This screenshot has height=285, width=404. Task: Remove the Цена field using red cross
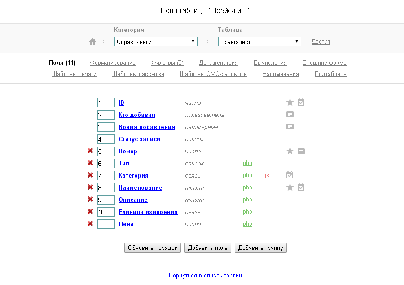(x=90, y=224)
